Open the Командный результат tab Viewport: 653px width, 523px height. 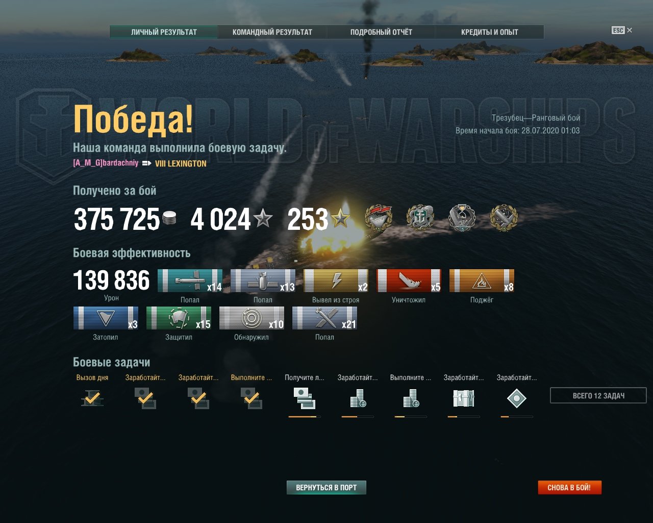coord(272,32)
